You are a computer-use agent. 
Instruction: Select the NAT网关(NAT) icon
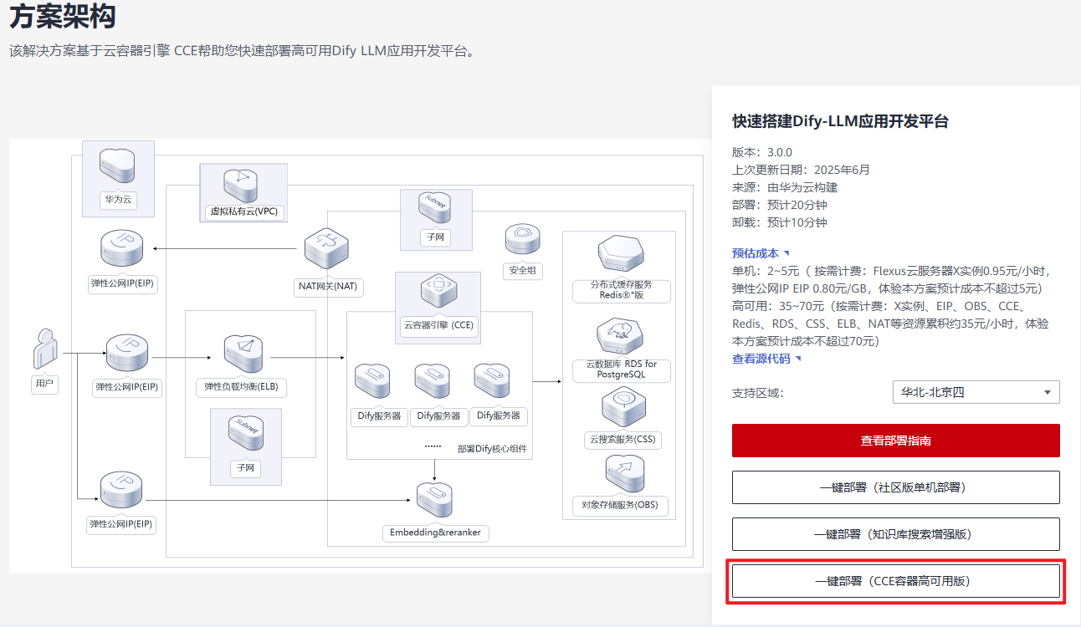[327, 248]
